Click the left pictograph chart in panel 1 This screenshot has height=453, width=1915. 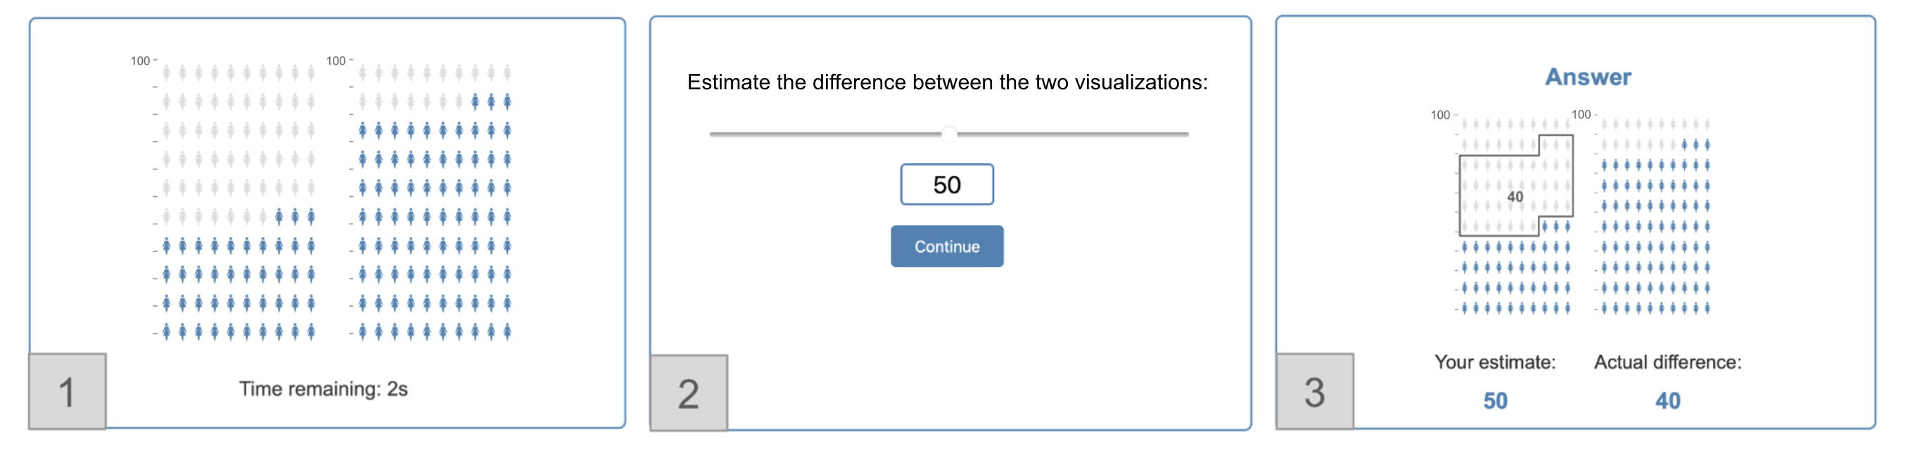[x=238, y=203]
